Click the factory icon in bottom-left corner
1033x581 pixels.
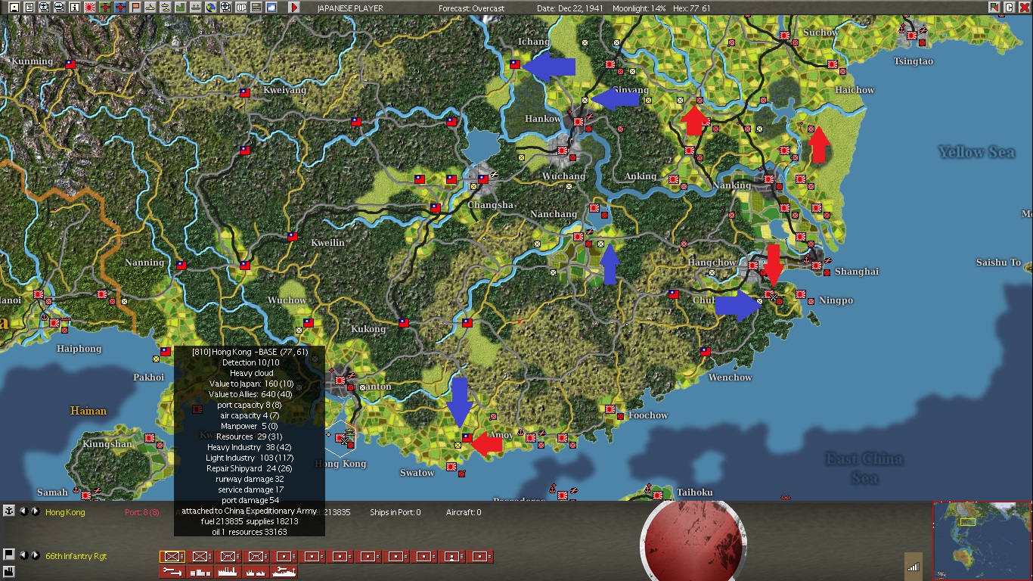(x=9, y=570)
